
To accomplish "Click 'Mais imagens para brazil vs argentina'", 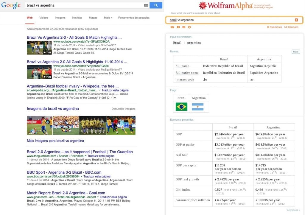I will (x=55, y=141).
